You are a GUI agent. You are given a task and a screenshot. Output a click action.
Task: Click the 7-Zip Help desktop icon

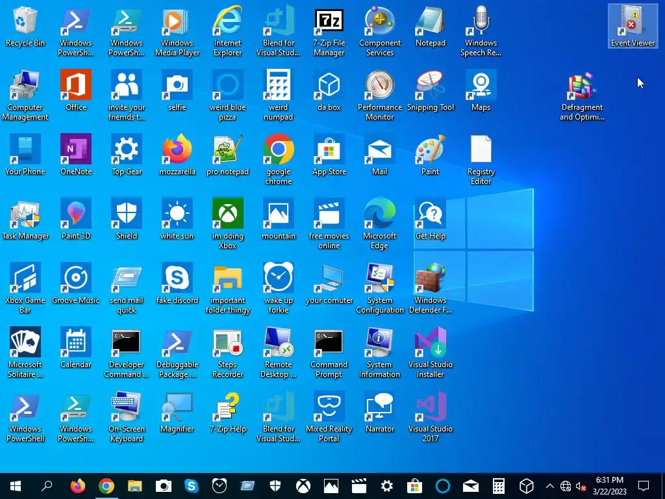coord(228,413)
